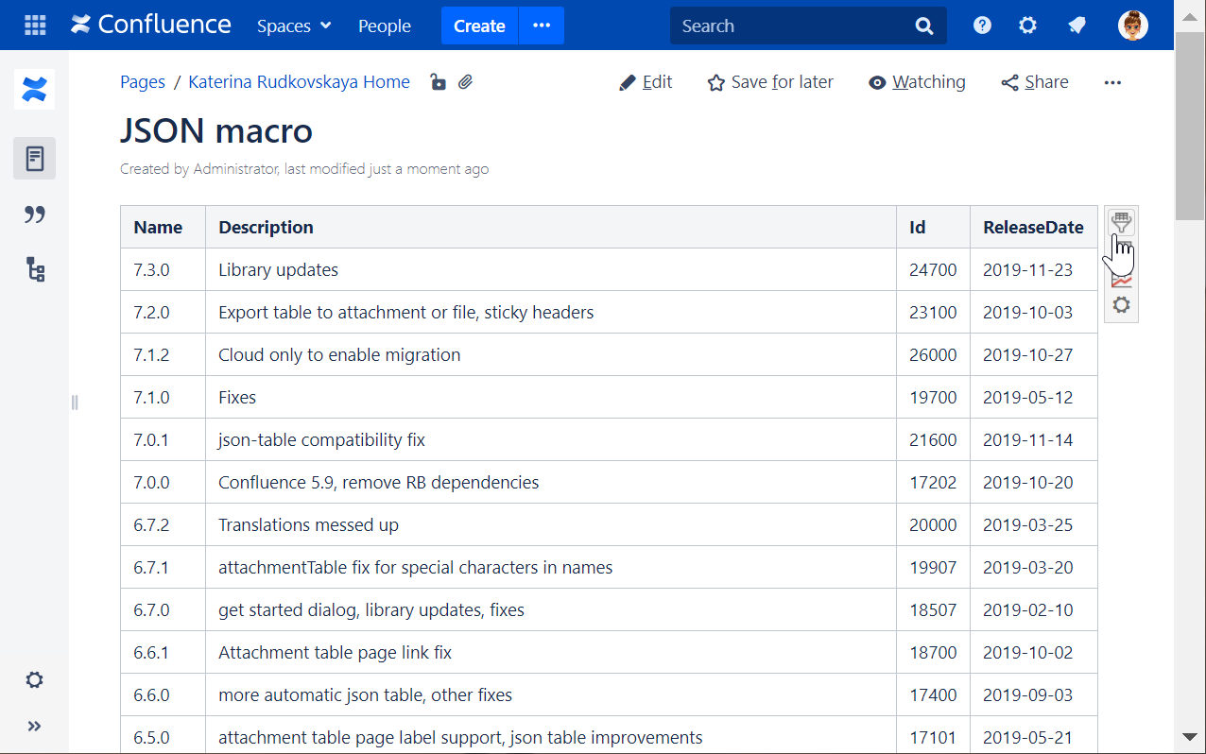This screenshot has height=754, width=1206.
Task: Open the help question mark icon
Action: [982, 26]
